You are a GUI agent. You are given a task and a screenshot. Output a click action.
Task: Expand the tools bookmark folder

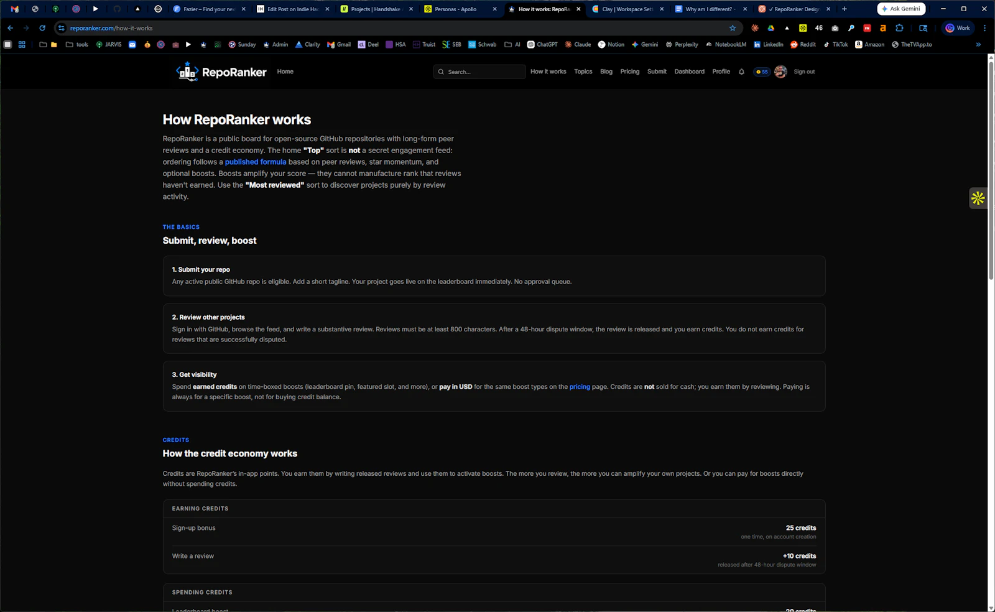coord(77,45)
